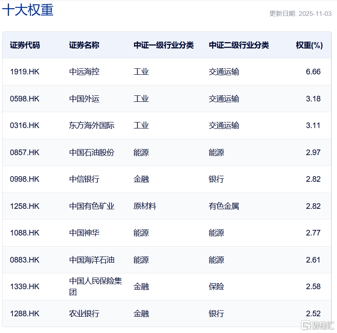337x333 pixels.
Task: Select stock code 1919.HK
Action: pyautogui.click(x=25, y=72)
